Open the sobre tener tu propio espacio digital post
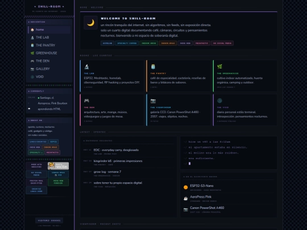Viewport: 307px width, 230px height. tap(118, 183)
